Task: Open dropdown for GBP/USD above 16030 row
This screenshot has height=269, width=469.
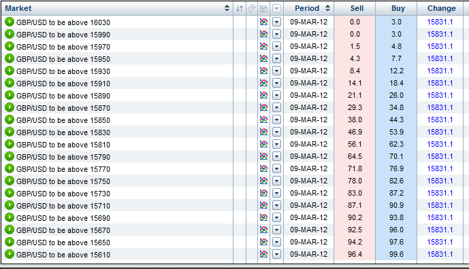Action: coord(276,22)
